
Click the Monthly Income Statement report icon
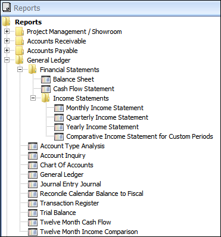pyautogui.click(x=59, y=108)
